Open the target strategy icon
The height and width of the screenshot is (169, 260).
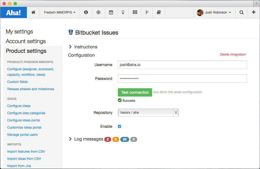pyautogui.click(x=98, y=12)
